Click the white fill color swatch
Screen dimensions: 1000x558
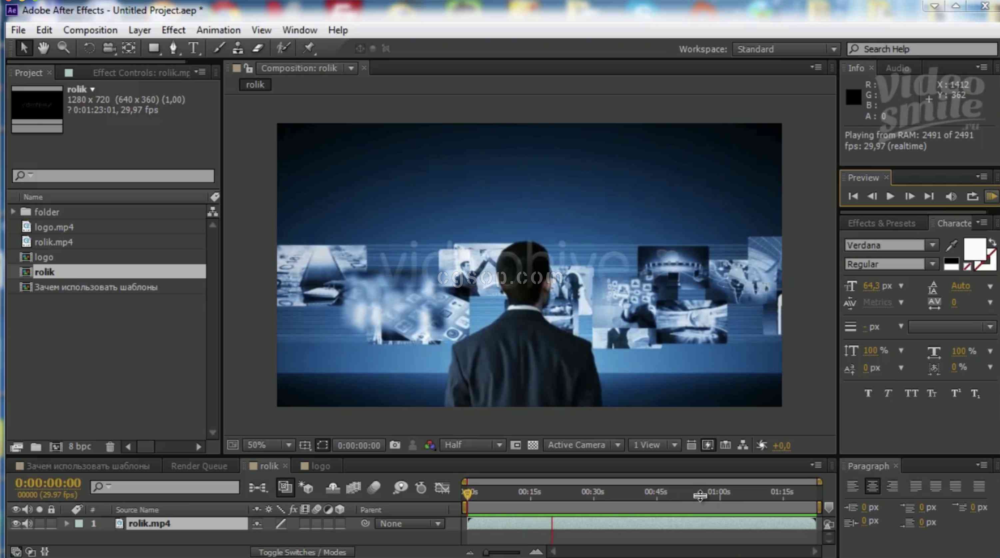click(x=974, y=249)
